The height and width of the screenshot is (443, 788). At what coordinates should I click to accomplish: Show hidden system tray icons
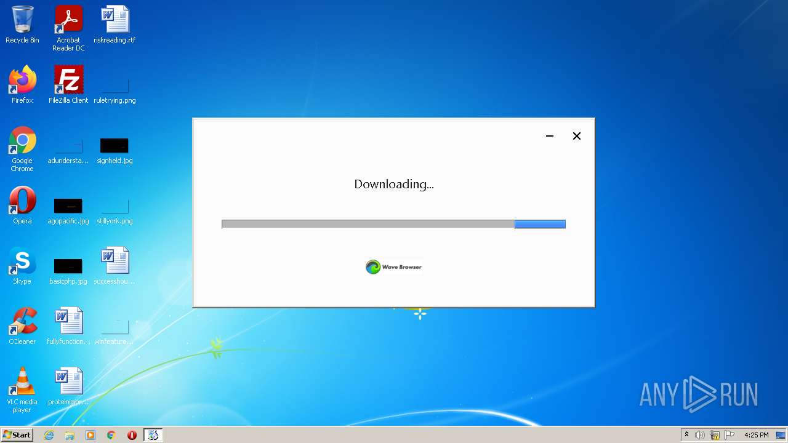pyautogui.click(x=686, y=435)
